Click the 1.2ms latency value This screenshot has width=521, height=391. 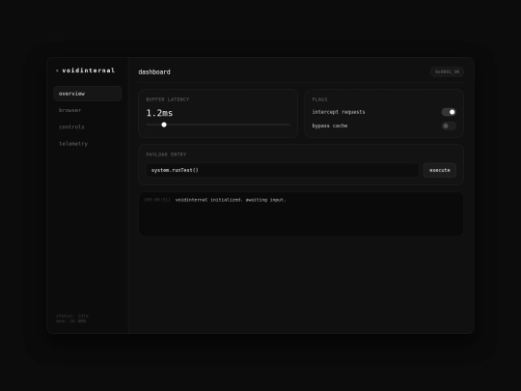point(159,113)
